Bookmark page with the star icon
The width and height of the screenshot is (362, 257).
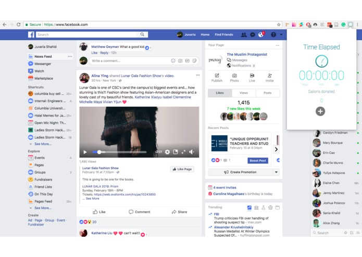point(279,24)
